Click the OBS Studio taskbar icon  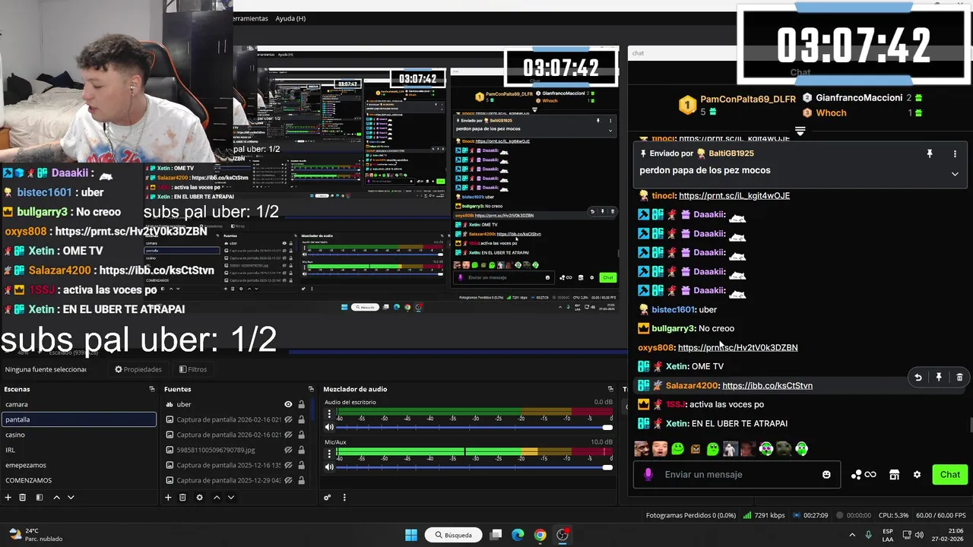(563, 535)
